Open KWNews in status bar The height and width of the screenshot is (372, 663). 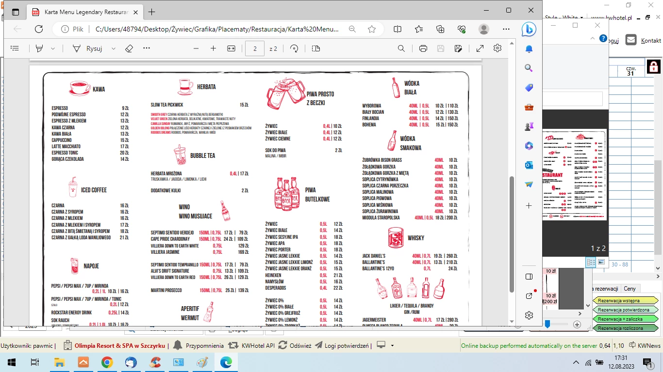(645, 346)
